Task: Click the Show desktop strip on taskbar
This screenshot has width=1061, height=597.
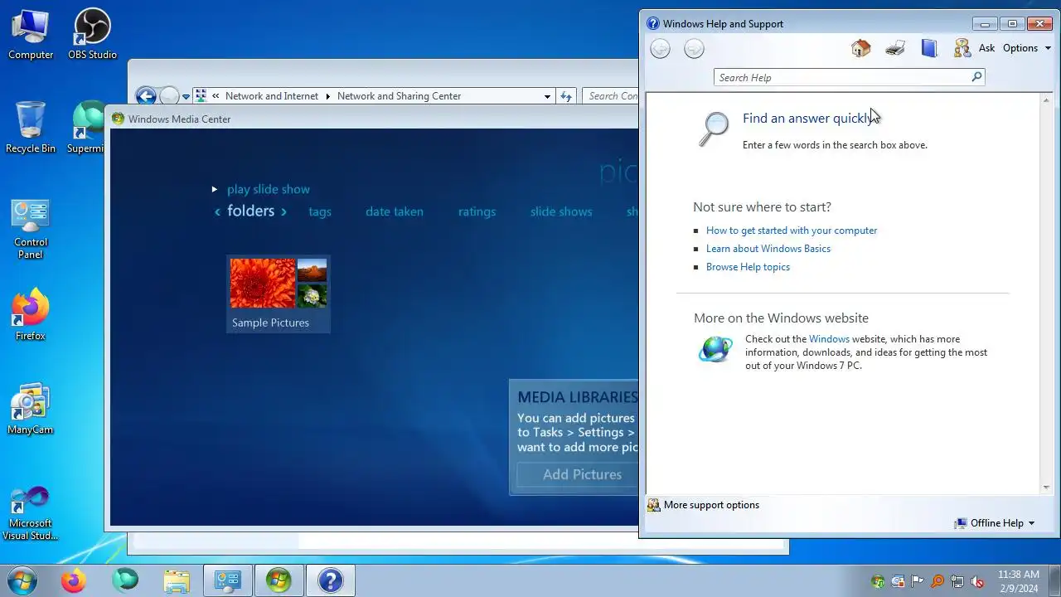Action: (1054, 580)
